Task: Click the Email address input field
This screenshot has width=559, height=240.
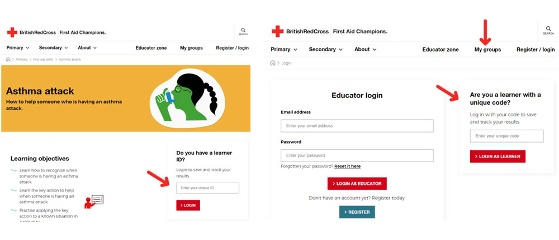Action: 357,126
